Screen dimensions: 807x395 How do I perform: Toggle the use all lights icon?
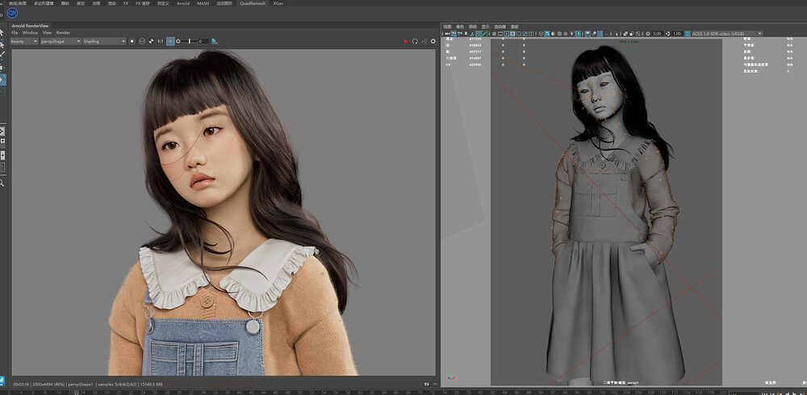tap(572, 33)
